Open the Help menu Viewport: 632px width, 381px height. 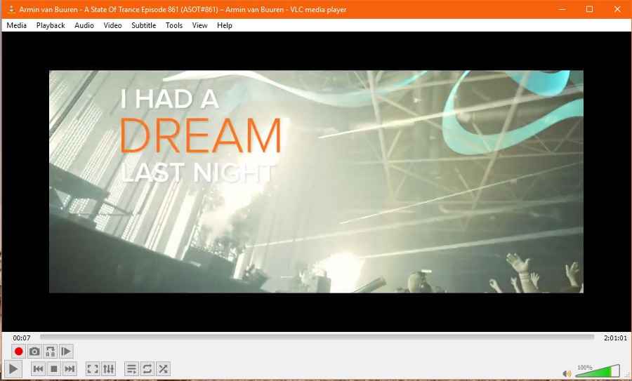pos(225,25)
